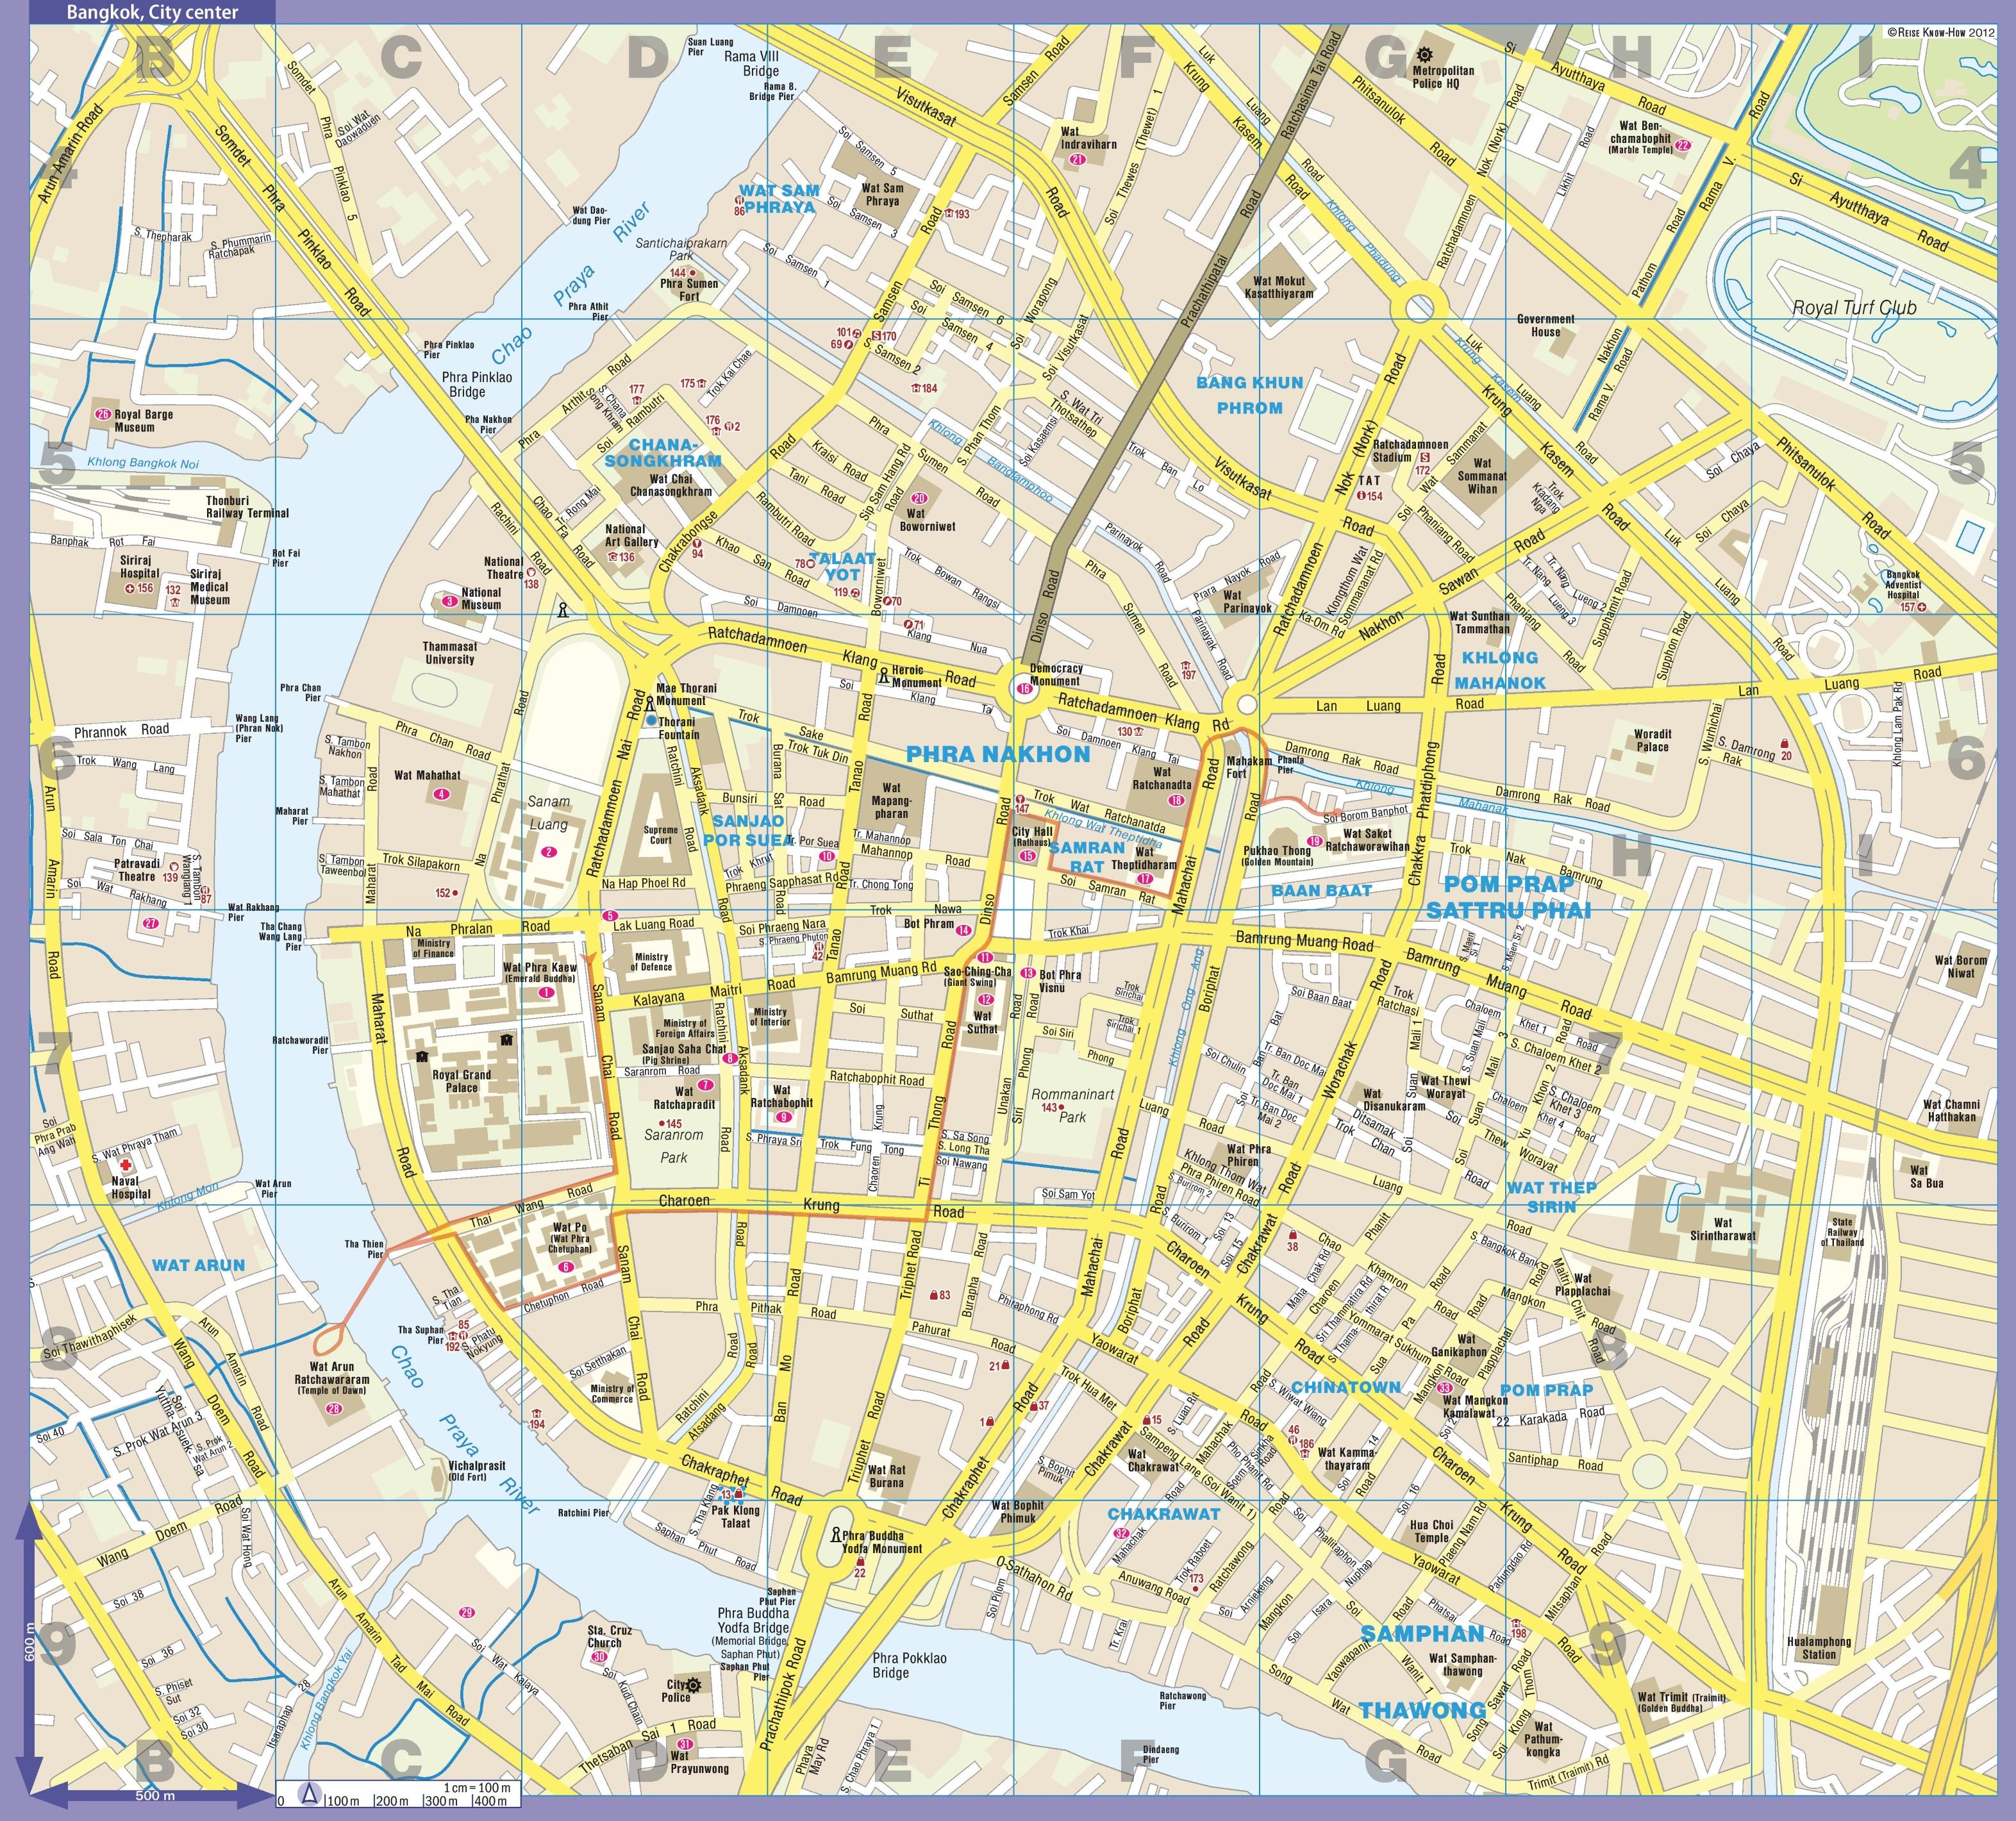Click the "Woradit Palace" label
Screen dimensions: 2016x1821
pos(1652,740)
